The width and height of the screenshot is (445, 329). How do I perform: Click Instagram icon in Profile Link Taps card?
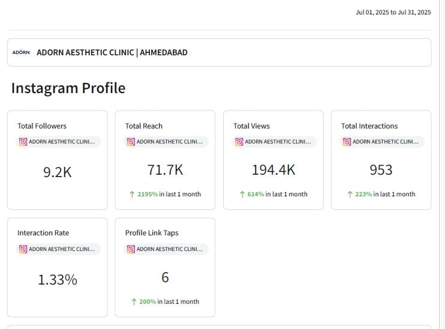coord(131,249)
